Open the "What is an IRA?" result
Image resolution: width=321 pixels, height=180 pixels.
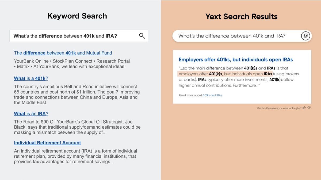pos(31,114)
